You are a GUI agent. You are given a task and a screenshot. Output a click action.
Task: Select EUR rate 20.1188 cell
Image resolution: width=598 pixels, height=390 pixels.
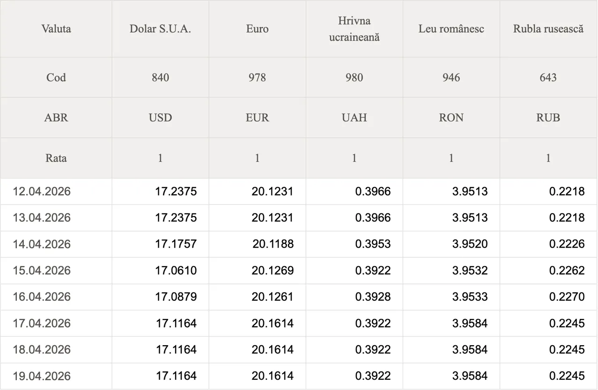point(273,244)
